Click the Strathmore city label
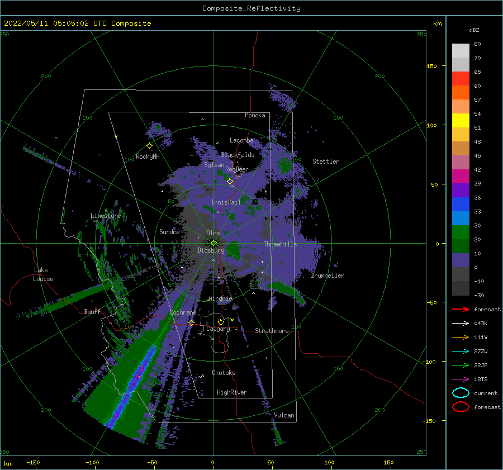 pyautogui.click(x=272, y=331)
